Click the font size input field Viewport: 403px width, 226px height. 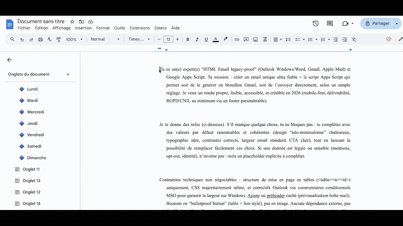point(168,39)
